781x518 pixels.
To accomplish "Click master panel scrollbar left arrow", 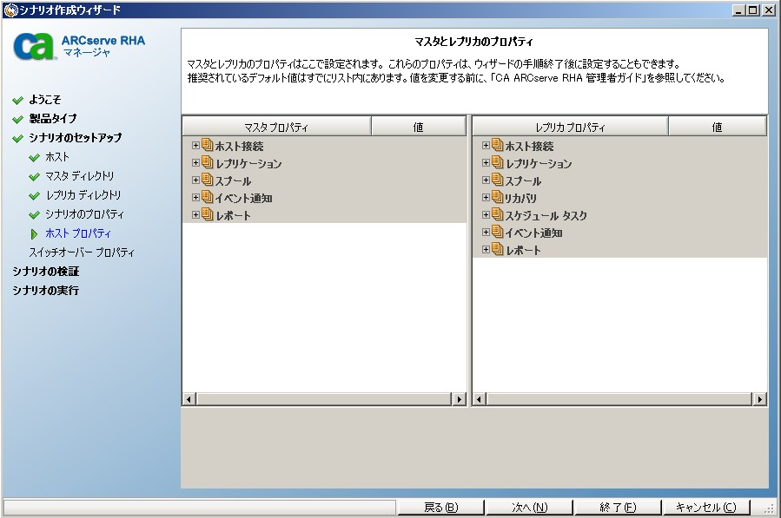I will pyautogui.click(x=189, y=399).
